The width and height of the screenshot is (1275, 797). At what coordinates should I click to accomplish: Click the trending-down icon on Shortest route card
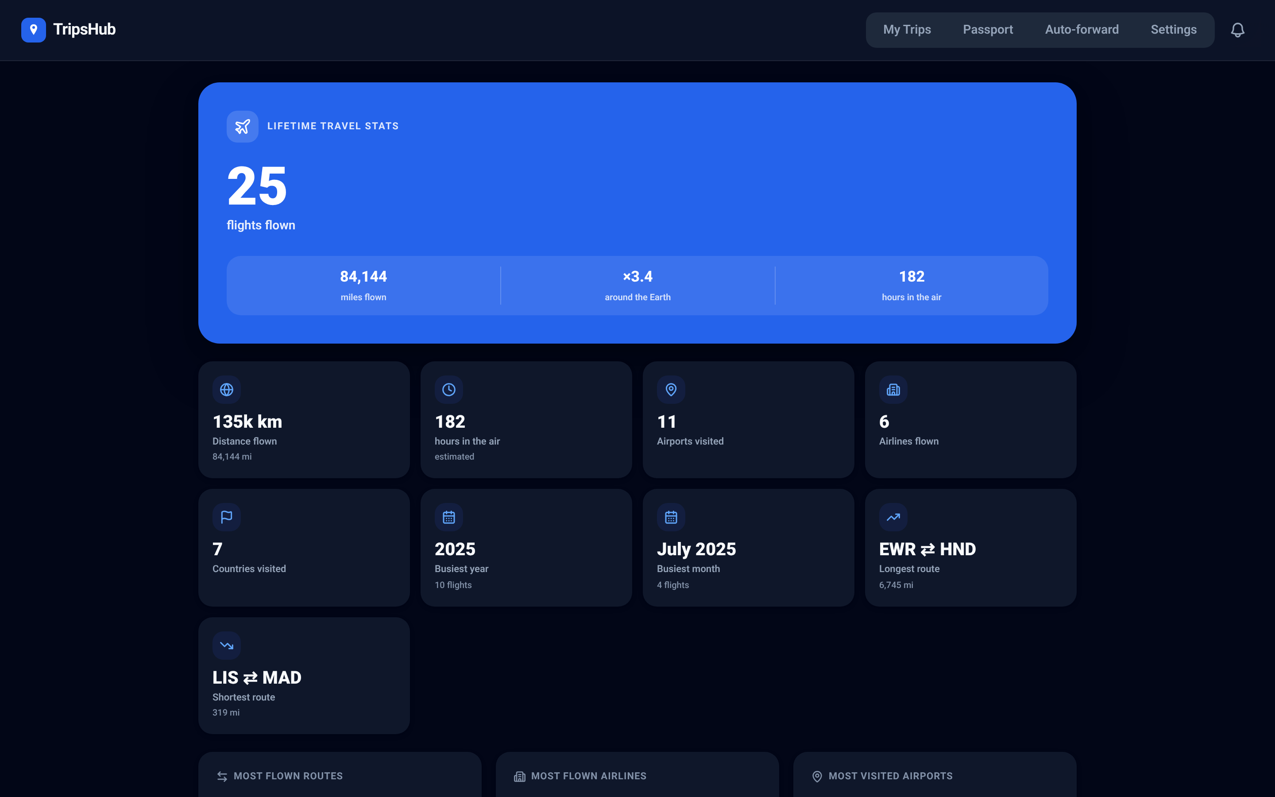pos(227,645)
